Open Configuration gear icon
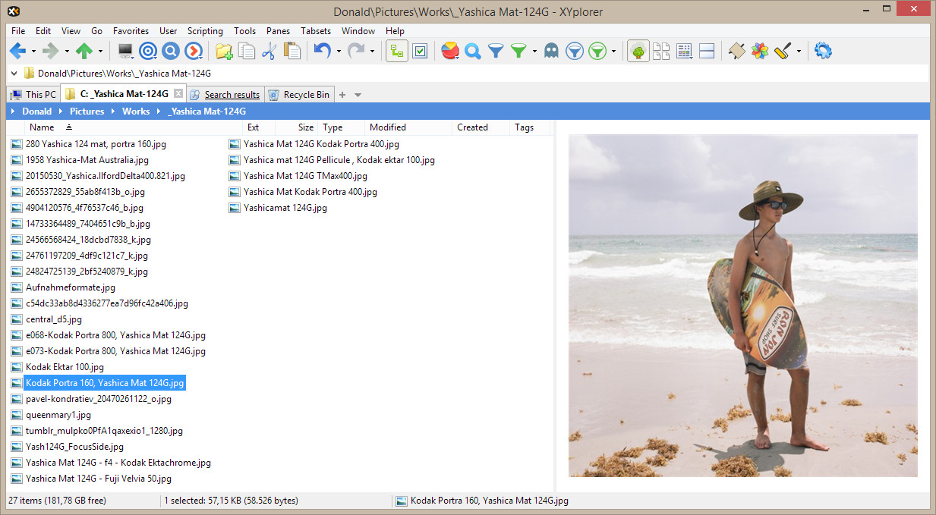 point(823,51)
